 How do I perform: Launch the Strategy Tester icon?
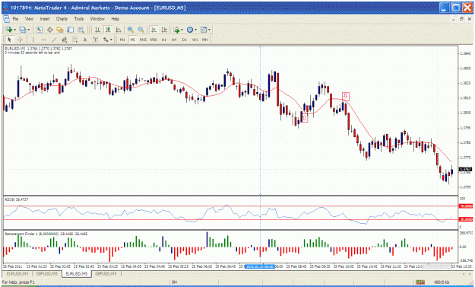[81, 30]
